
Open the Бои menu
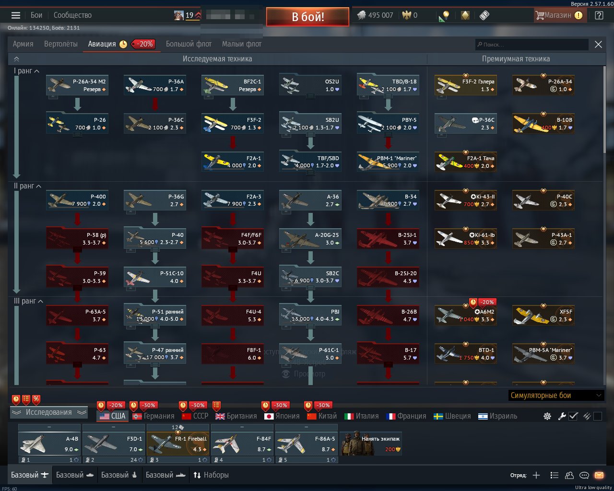[36, 15]
